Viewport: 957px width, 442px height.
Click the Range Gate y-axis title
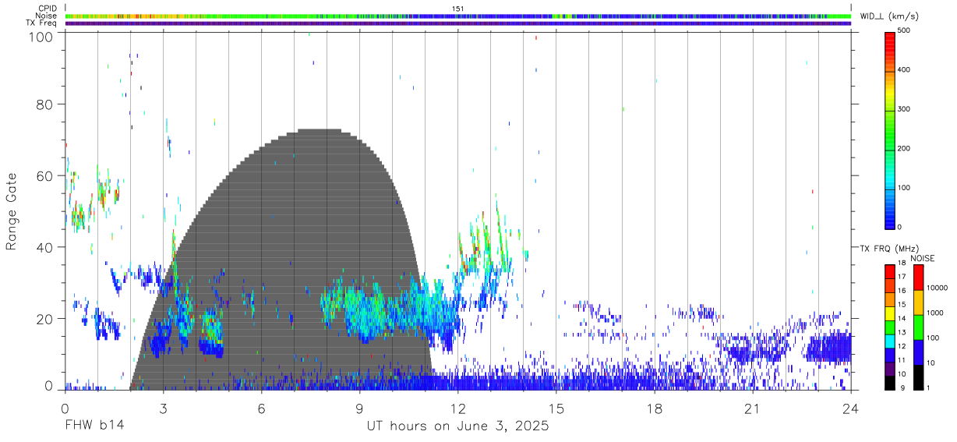(x=12, y=212)
